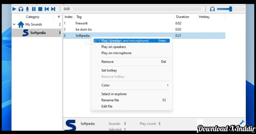Skip to the previous sound
This screenshot has width=256, height=134.
(46, 9)
